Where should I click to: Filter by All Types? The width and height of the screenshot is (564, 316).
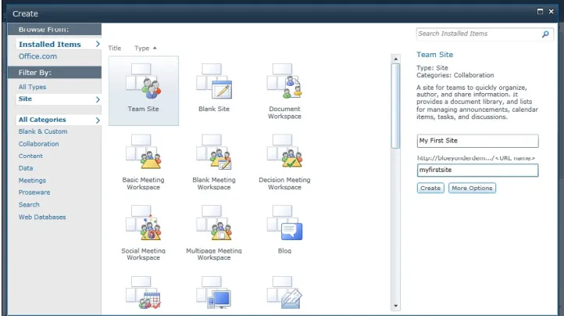point(32,87)
